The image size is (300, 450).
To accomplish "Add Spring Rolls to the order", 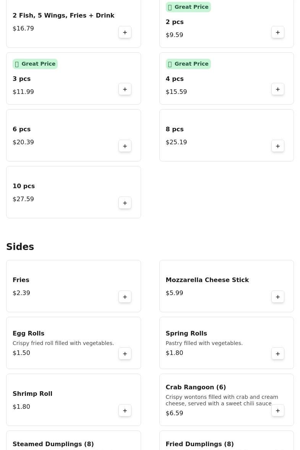I will [278, 354].
